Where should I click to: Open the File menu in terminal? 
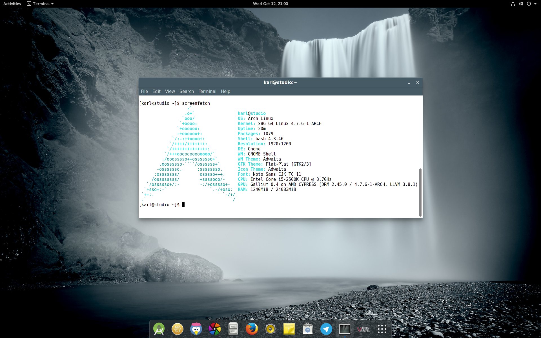click(144, 91)
